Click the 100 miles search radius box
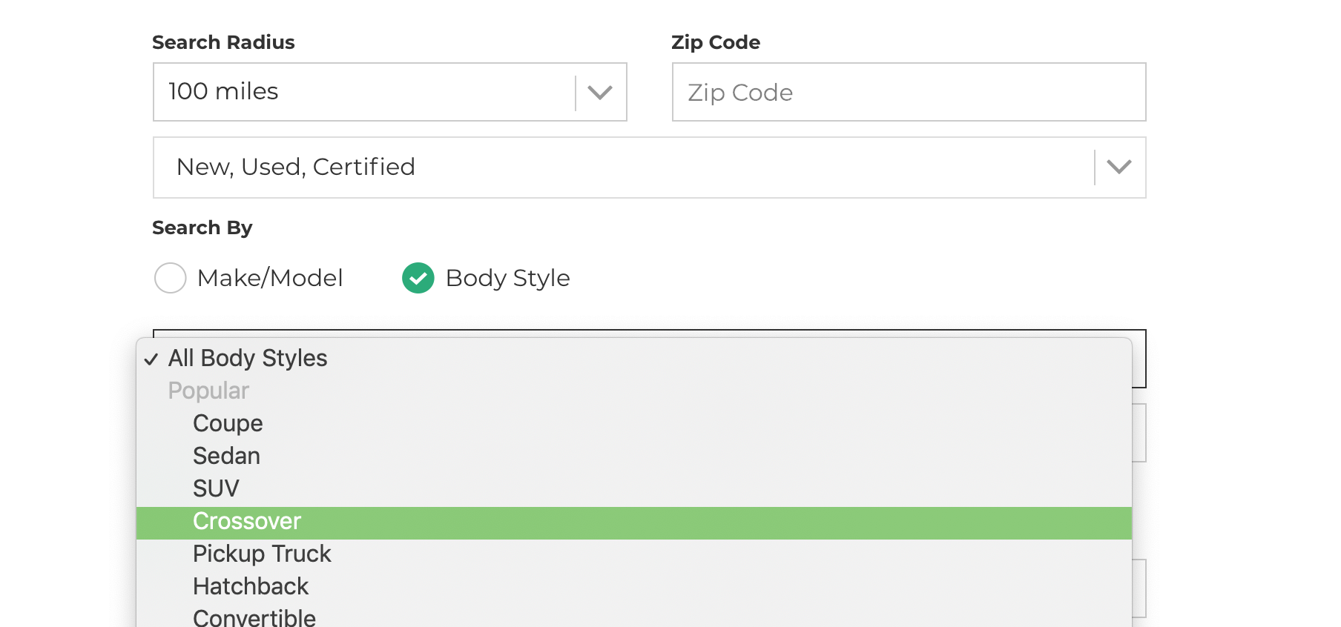 [363, 92]
